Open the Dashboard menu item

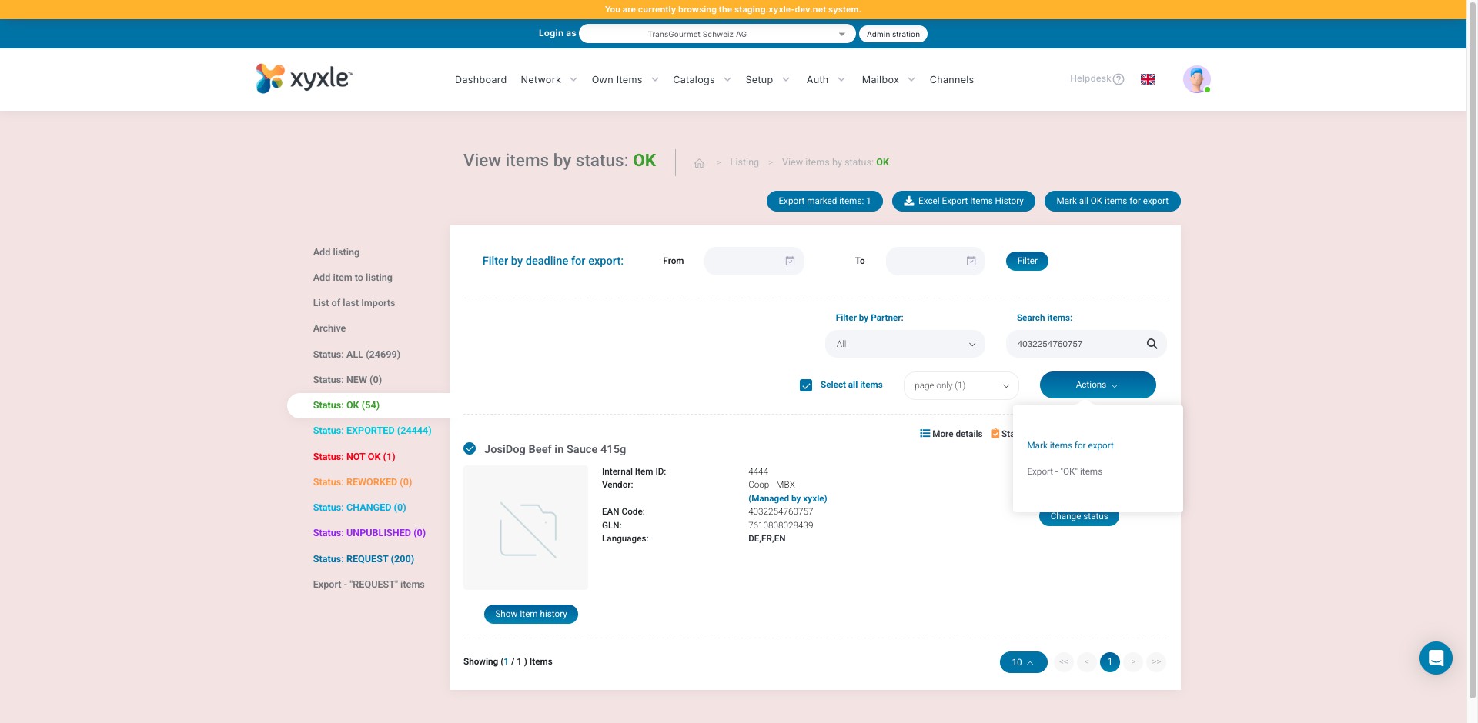click(x=480, y=80)
